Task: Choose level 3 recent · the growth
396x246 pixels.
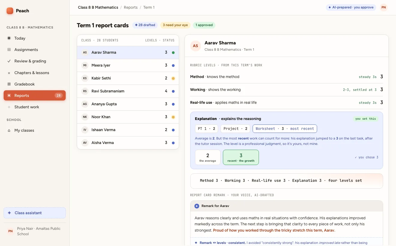Action: tap(241, 157)
